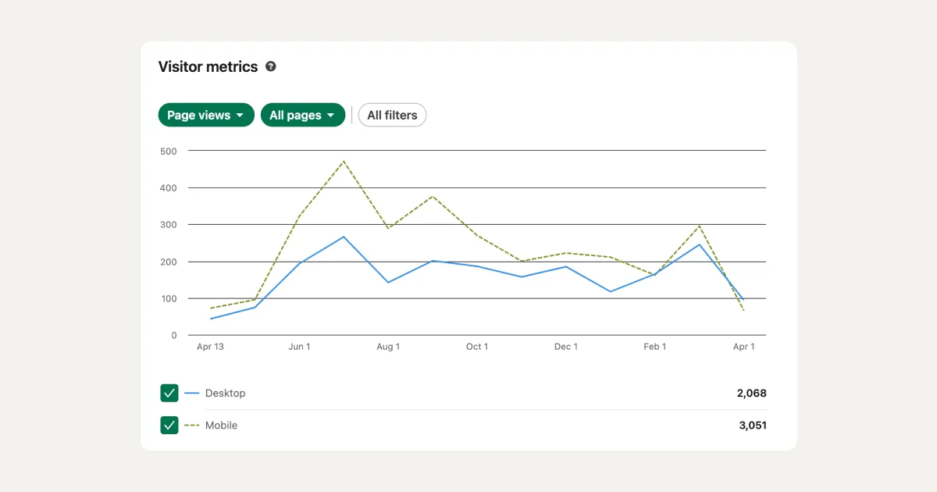Image resolution: width=937 pixels, height=492 pixels.
Task: Open the All filters panel
Action: point(392,115)
